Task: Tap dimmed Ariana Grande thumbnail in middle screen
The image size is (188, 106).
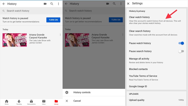Action: pyautogui.click(x=77, y=40)
